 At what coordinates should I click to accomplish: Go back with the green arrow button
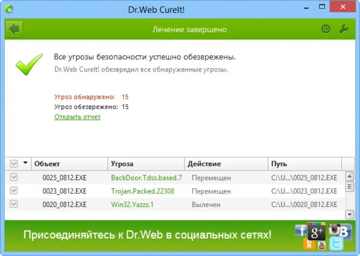tap(14, 29)
